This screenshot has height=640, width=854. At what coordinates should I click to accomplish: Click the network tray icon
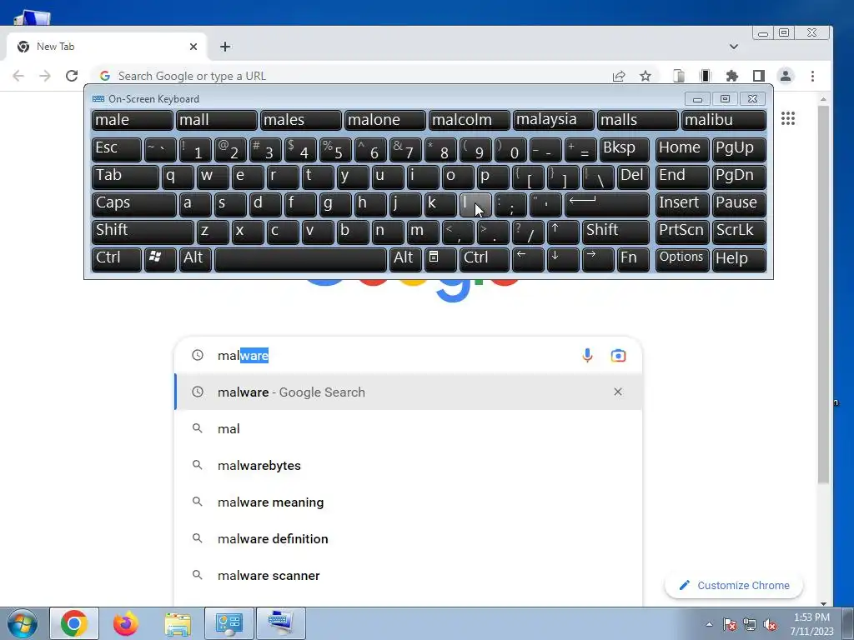tap(750, 624)
